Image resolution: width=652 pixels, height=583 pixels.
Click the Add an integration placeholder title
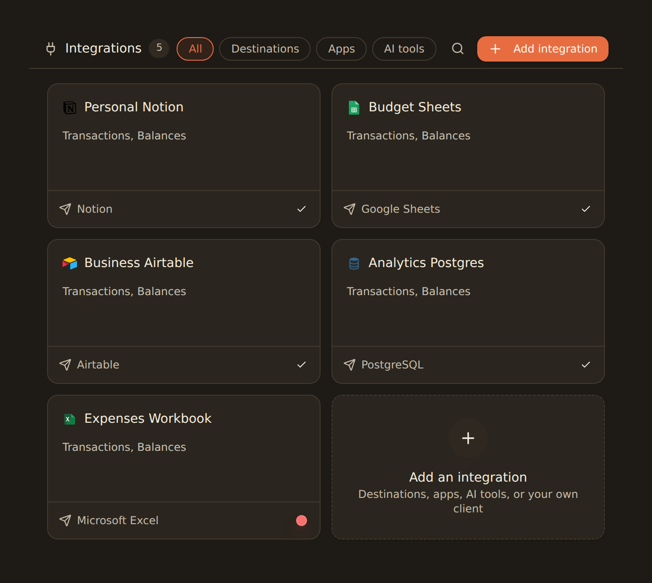pos(468,477)
